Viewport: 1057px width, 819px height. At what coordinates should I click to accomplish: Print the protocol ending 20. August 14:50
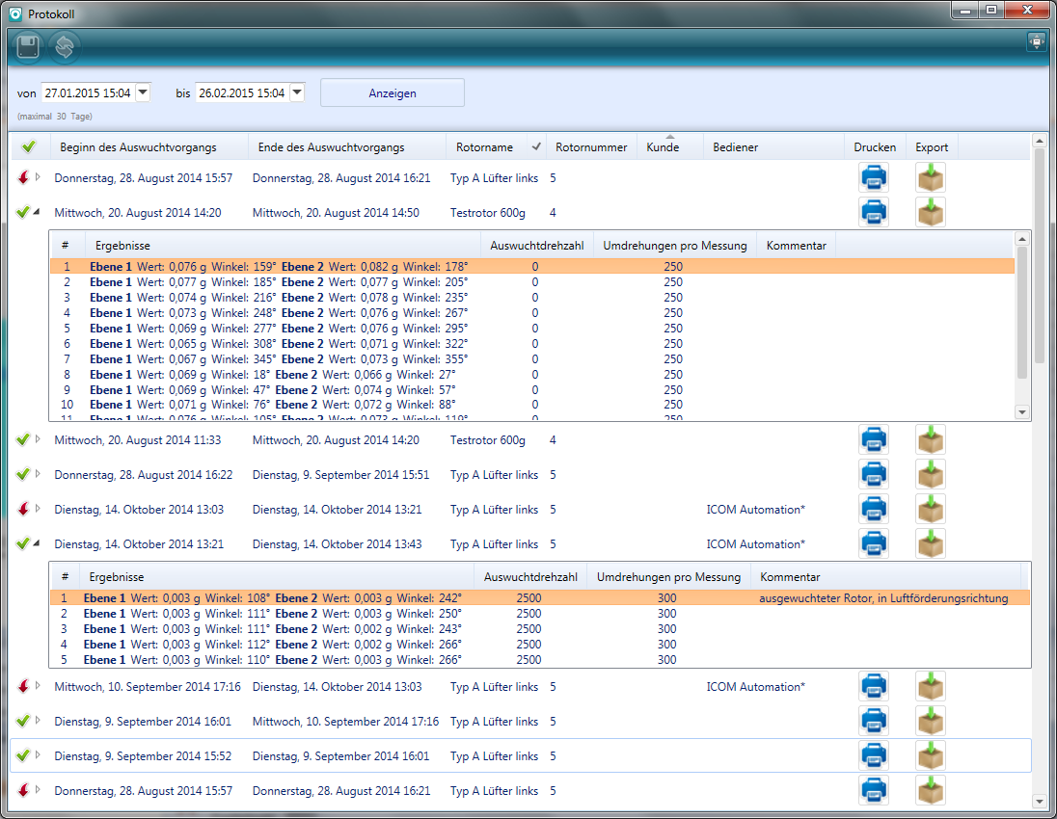(874, 212)
